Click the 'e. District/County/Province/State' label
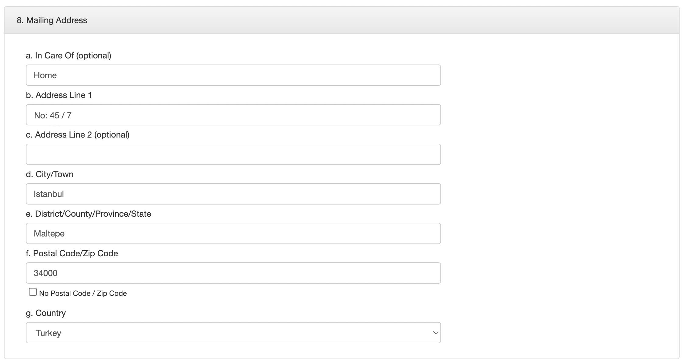686x364 pixels. click(89, 214)
